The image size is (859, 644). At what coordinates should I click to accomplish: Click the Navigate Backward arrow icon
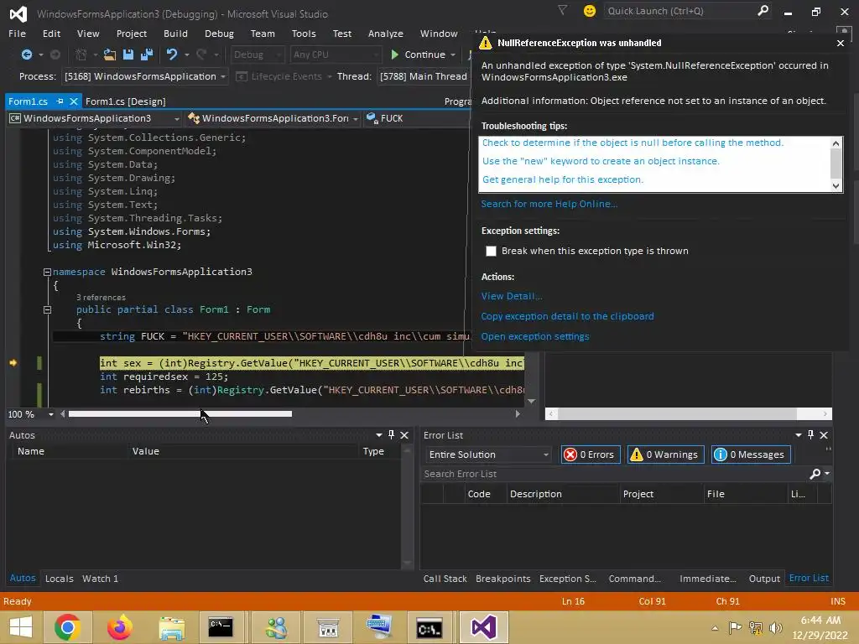tap(26, 55)
